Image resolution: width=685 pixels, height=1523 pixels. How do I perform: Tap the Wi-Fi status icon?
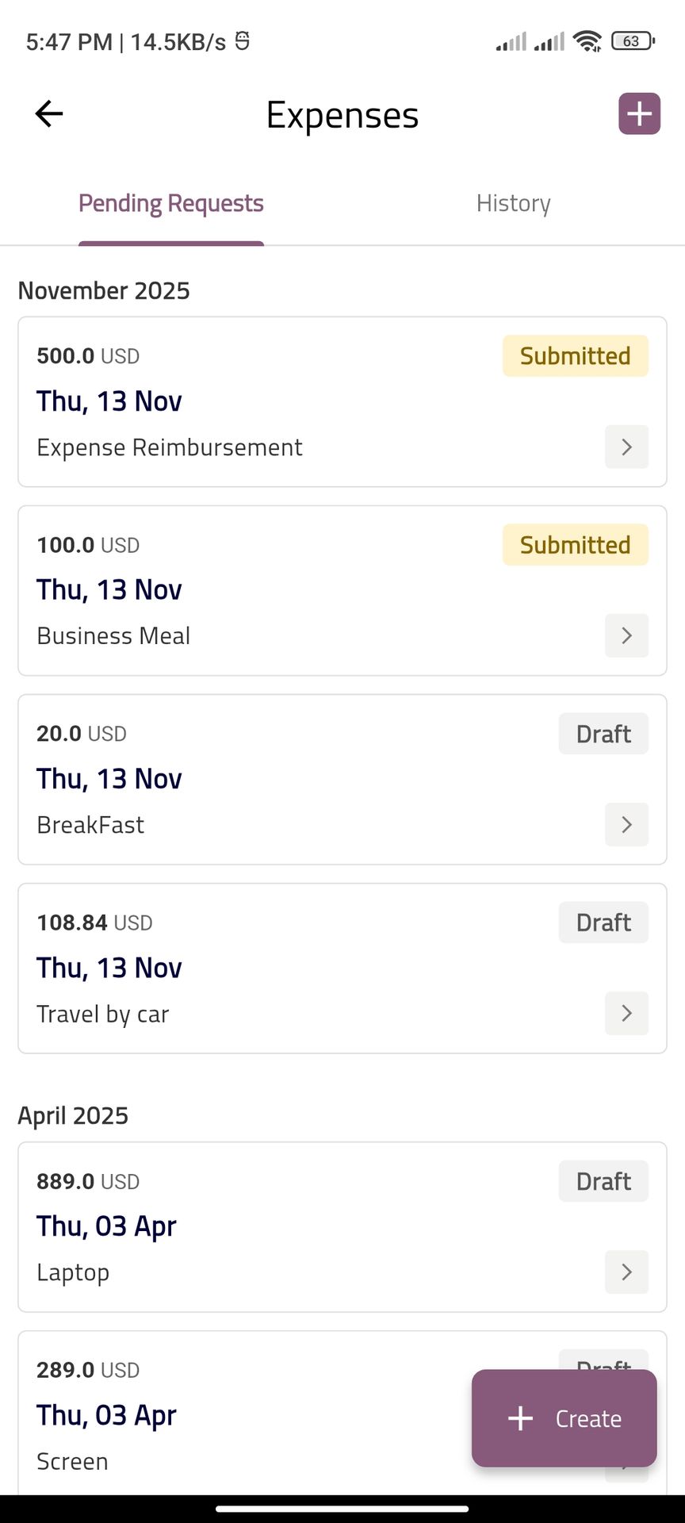click(587, 41)
